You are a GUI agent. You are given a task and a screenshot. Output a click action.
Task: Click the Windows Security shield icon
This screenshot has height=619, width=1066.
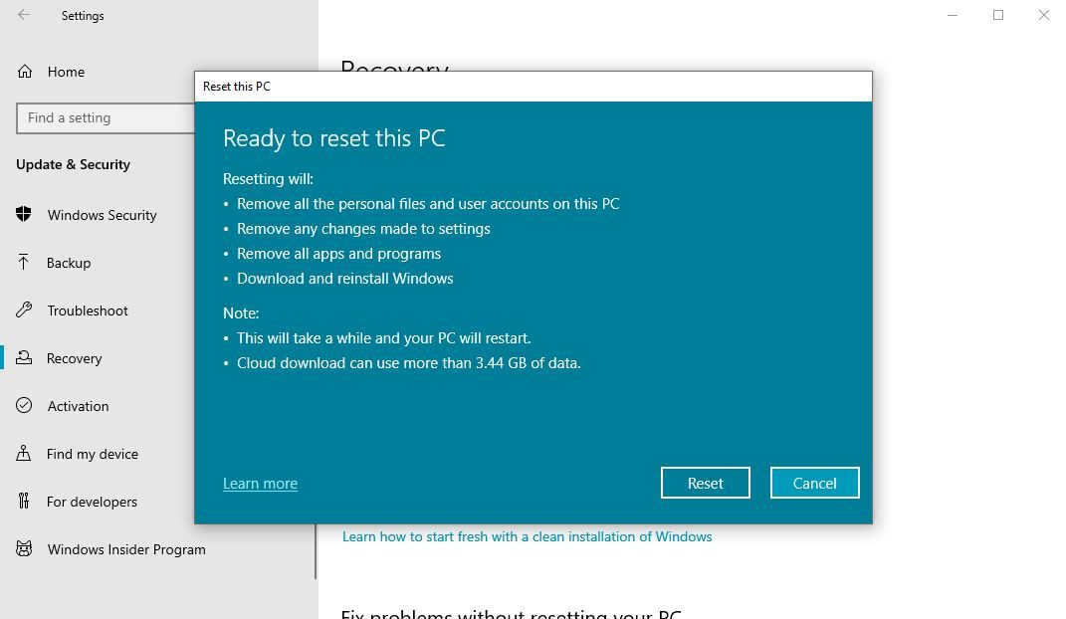pyautogui.click(x=24, y=214)
